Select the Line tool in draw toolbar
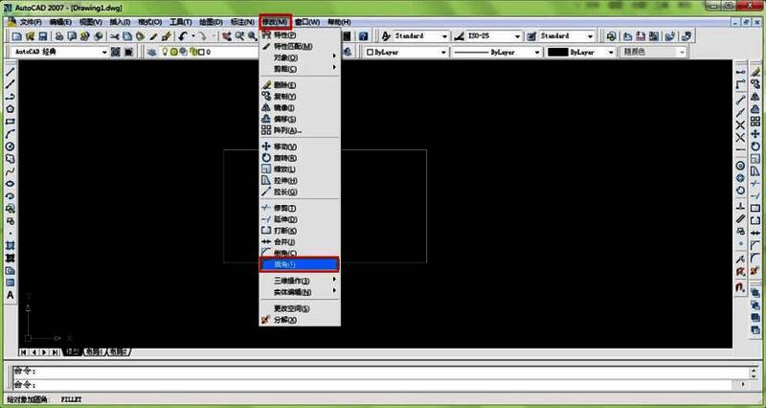Image resolution: width=766 pixels, height=408 pixels. (10, 72)
